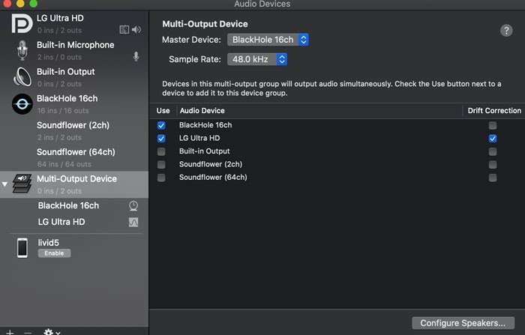Viewport: 525px width, 335px height.
Task: Click Soundflower (2ch) row in device table
Action: 337,164
